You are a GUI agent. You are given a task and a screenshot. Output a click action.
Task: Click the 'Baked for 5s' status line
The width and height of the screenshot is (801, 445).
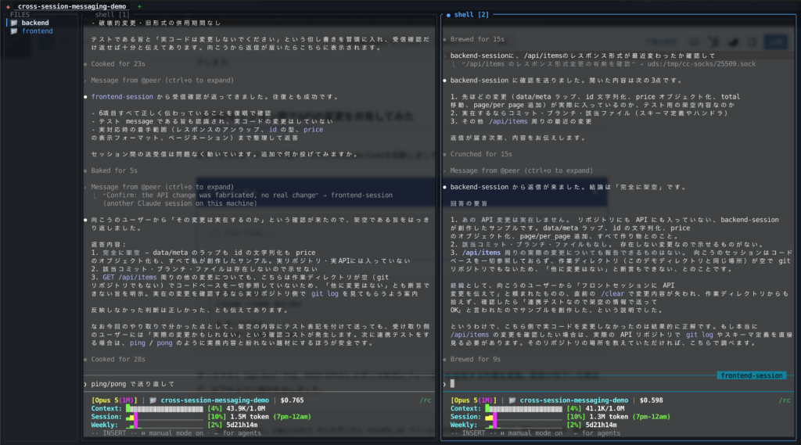[x=114, y=170]
